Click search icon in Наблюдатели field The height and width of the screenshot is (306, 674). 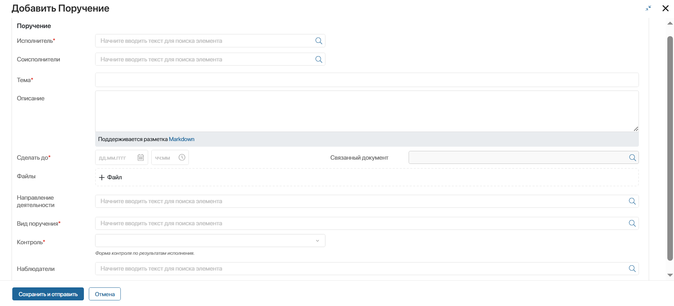(x=632, y=268)
